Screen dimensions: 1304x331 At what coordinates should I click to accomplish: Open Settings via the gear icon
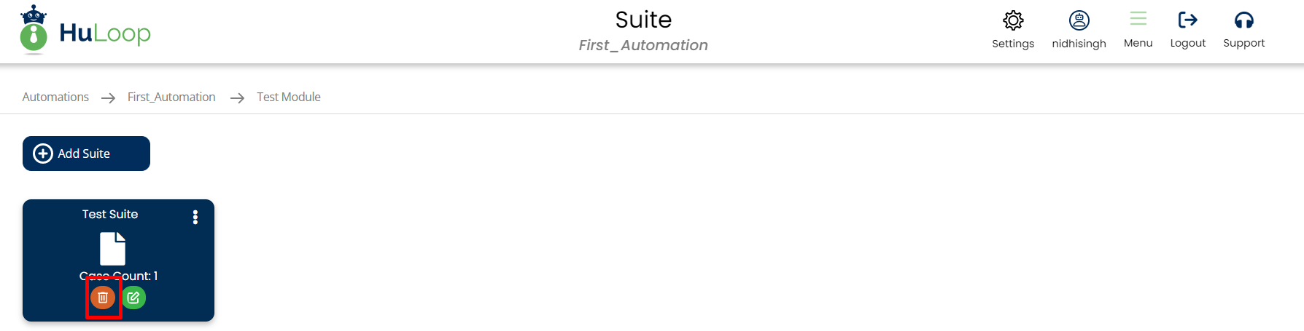1013,20
